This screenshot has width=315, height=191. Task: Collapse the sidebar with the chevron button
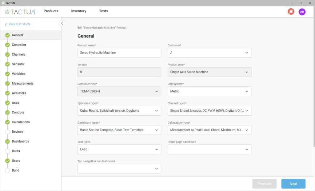(x=62, y=23)
